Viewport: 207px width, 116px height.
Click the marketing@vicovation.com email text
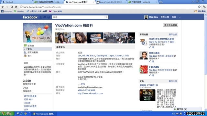pyautogui.click(x=90, y=87)
